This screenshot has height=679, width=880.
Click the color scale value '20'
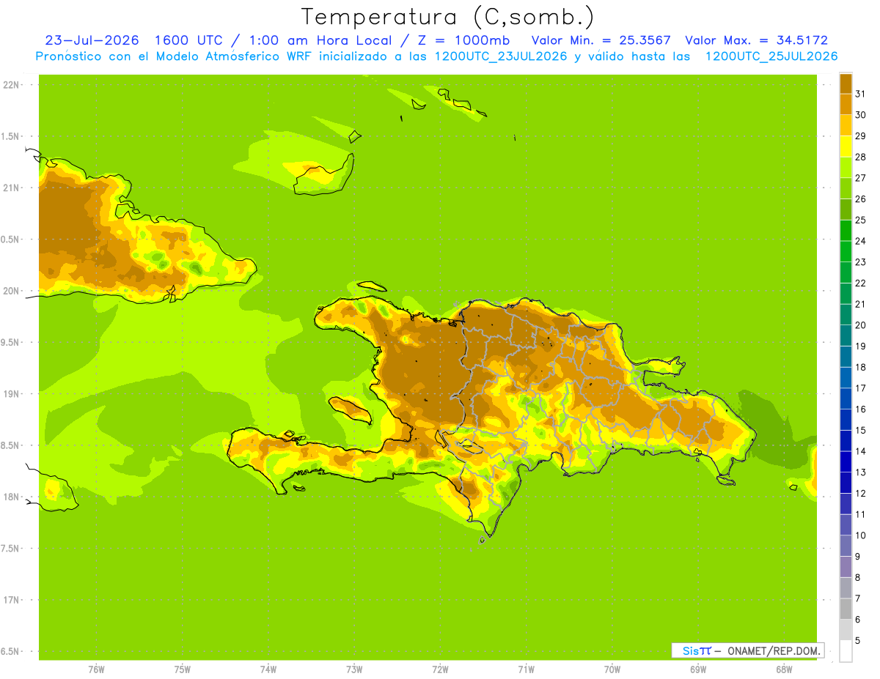860,325
